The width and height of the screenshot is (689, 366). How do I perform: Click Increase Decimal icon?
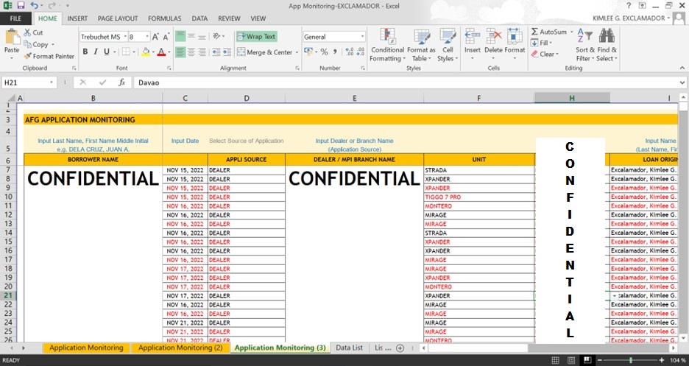[x=350, y=52]
